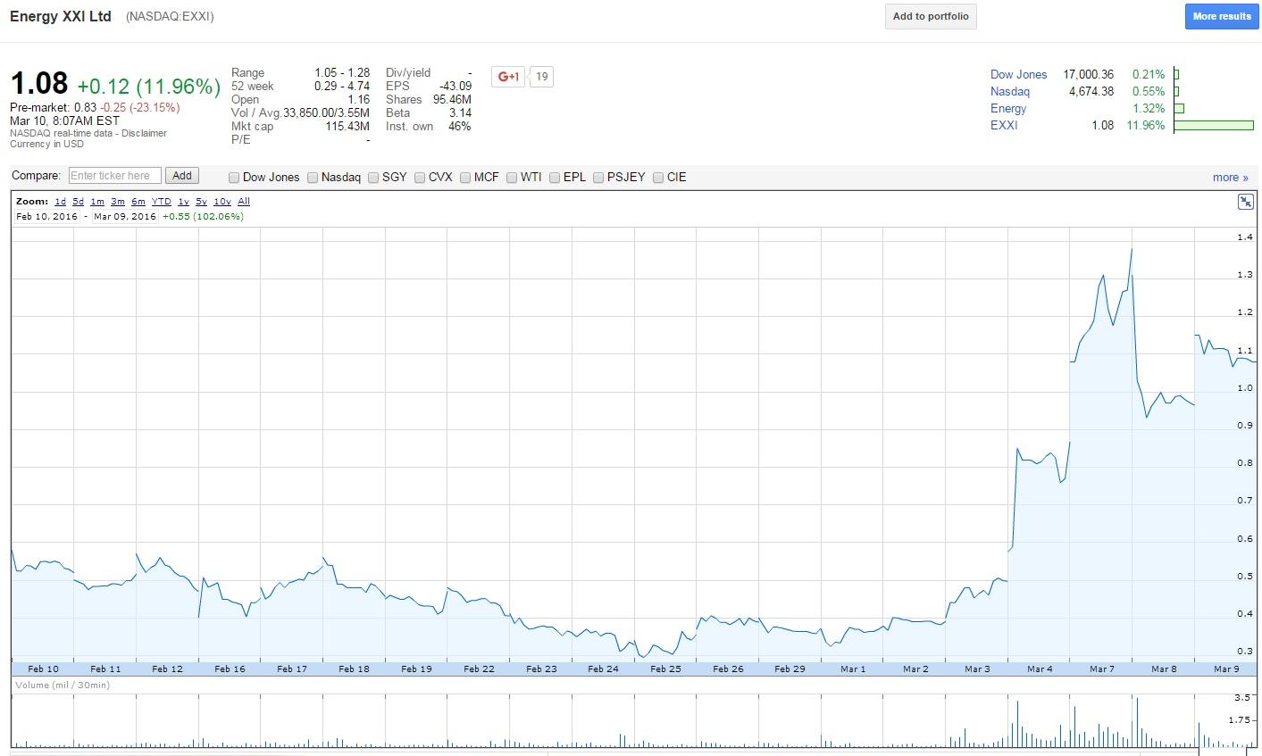Open the Energy sector link
Screen dimensions: 1262x756
(x=1008, y=108)
